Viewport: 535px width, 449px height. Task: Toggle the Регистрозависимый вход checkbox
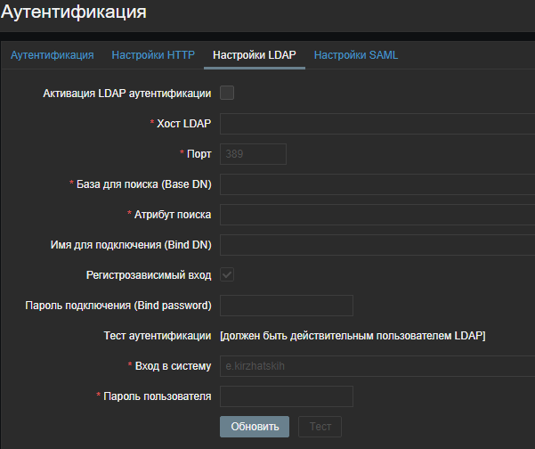(227, 275)
